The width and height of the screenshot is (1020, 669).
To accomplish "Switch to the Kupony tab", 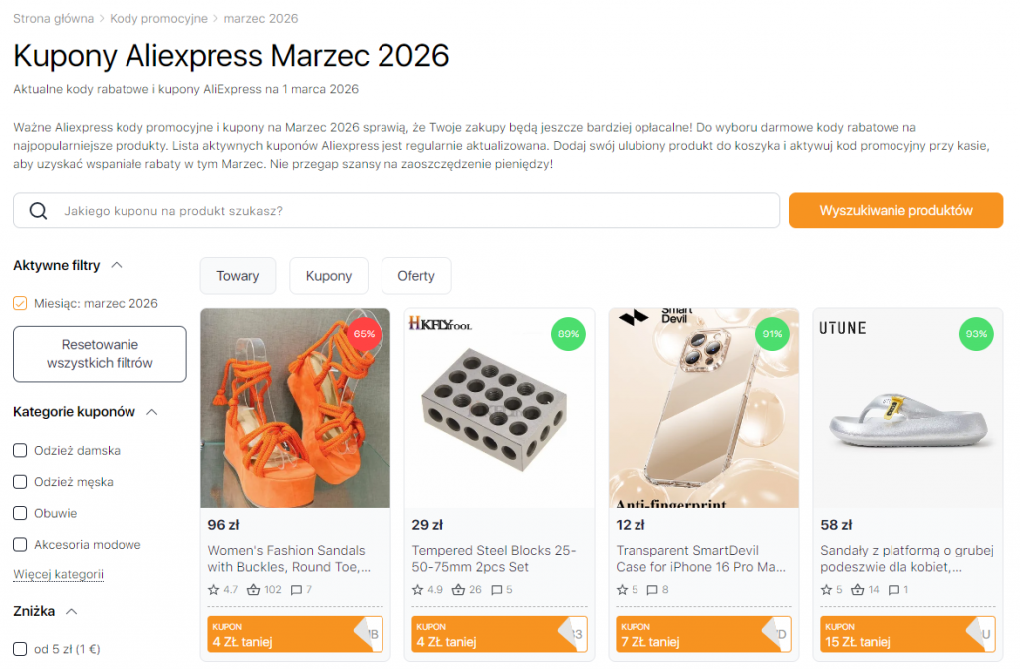I will click(329, 275).
